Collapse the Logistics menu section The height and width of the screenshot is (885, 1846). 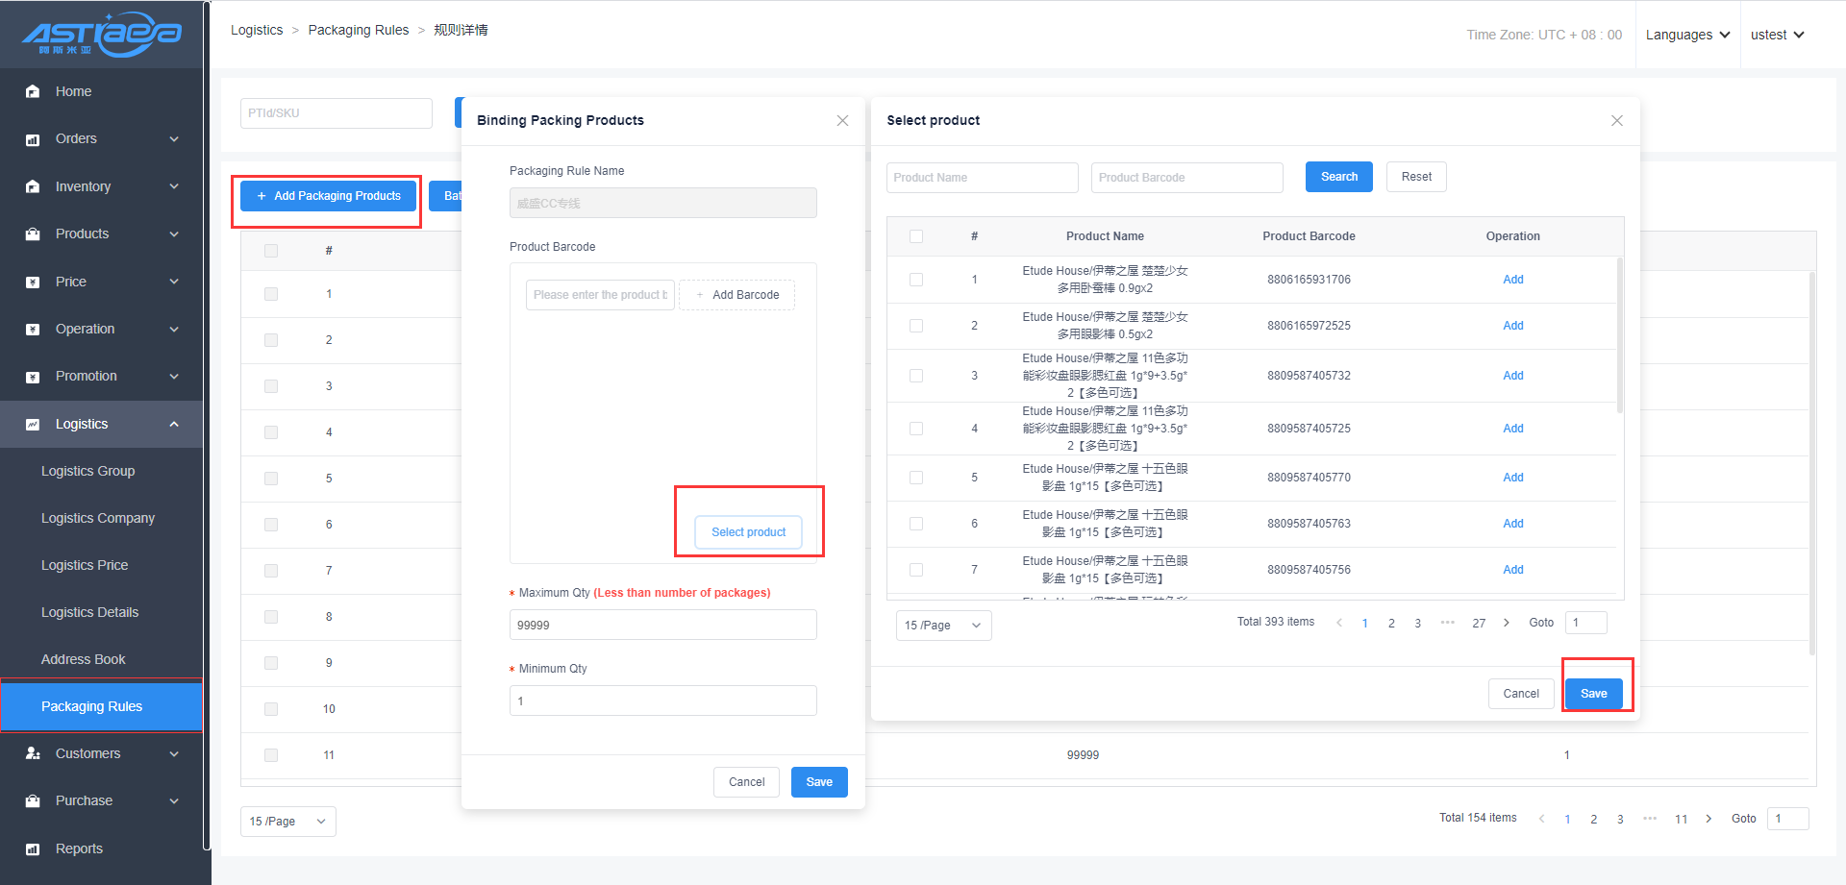(174, 424)
